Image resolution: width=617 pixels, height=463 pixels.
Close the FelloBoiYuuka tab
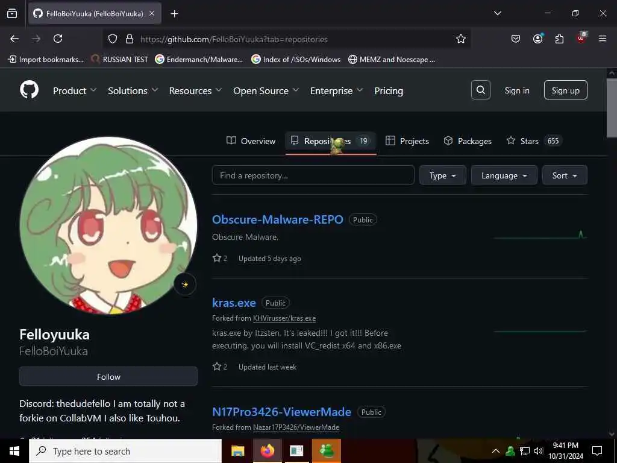152,13
